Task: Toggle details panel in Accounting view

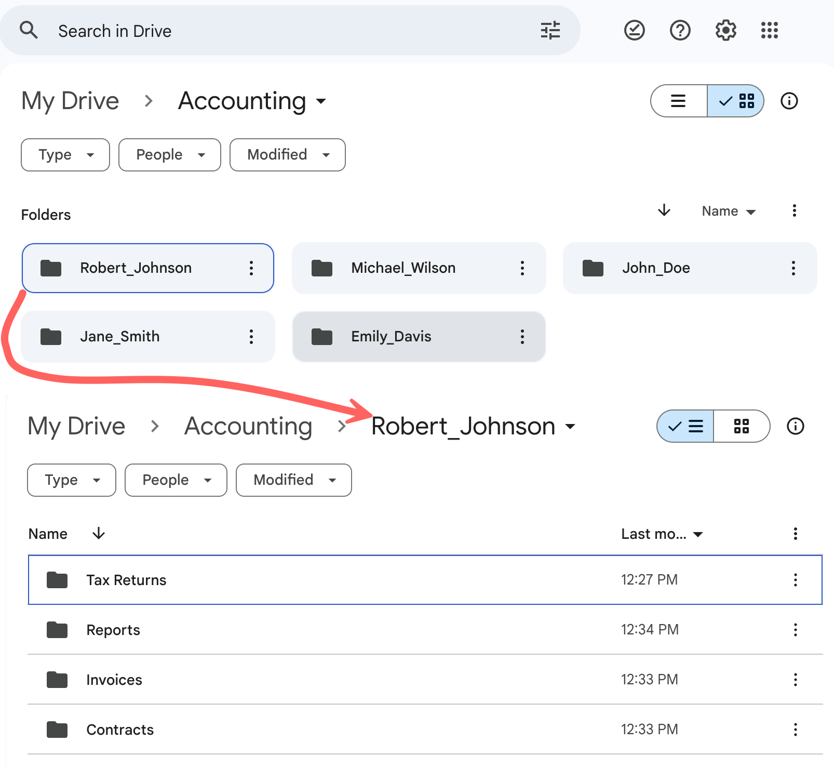Action: 789,101
